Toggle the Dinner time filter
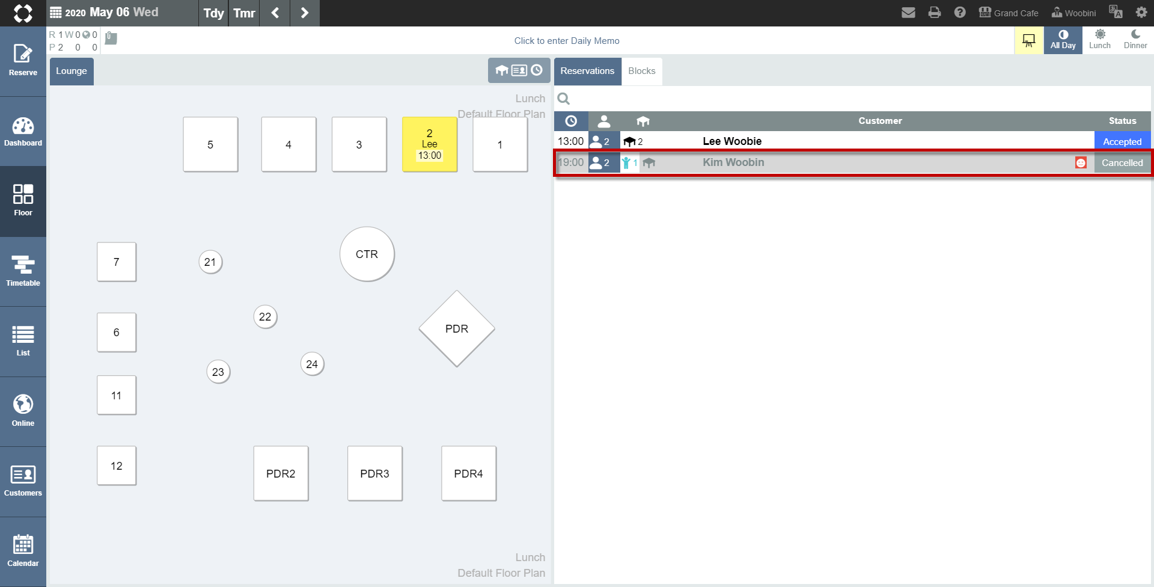This screenshot has height=587, width=1154. click(x=1135, y=40)
